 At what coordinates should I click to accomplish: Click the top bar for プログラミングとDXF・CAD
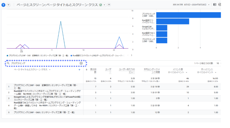click(x=188, y=15)
